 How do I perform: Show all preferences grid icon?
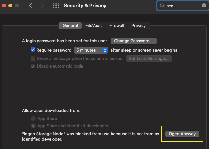coord(56,6)
